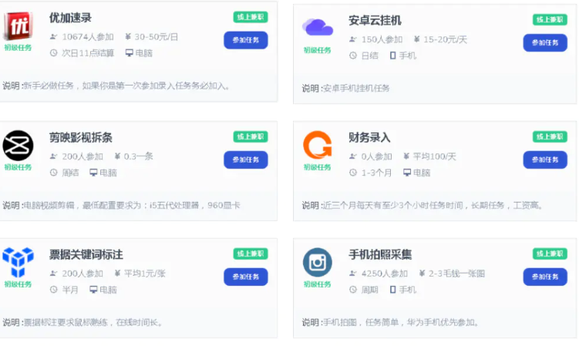Click 线上兼职 tag on 安卓云挂机 card
The image size is (579, 346).
click(550, 19)
